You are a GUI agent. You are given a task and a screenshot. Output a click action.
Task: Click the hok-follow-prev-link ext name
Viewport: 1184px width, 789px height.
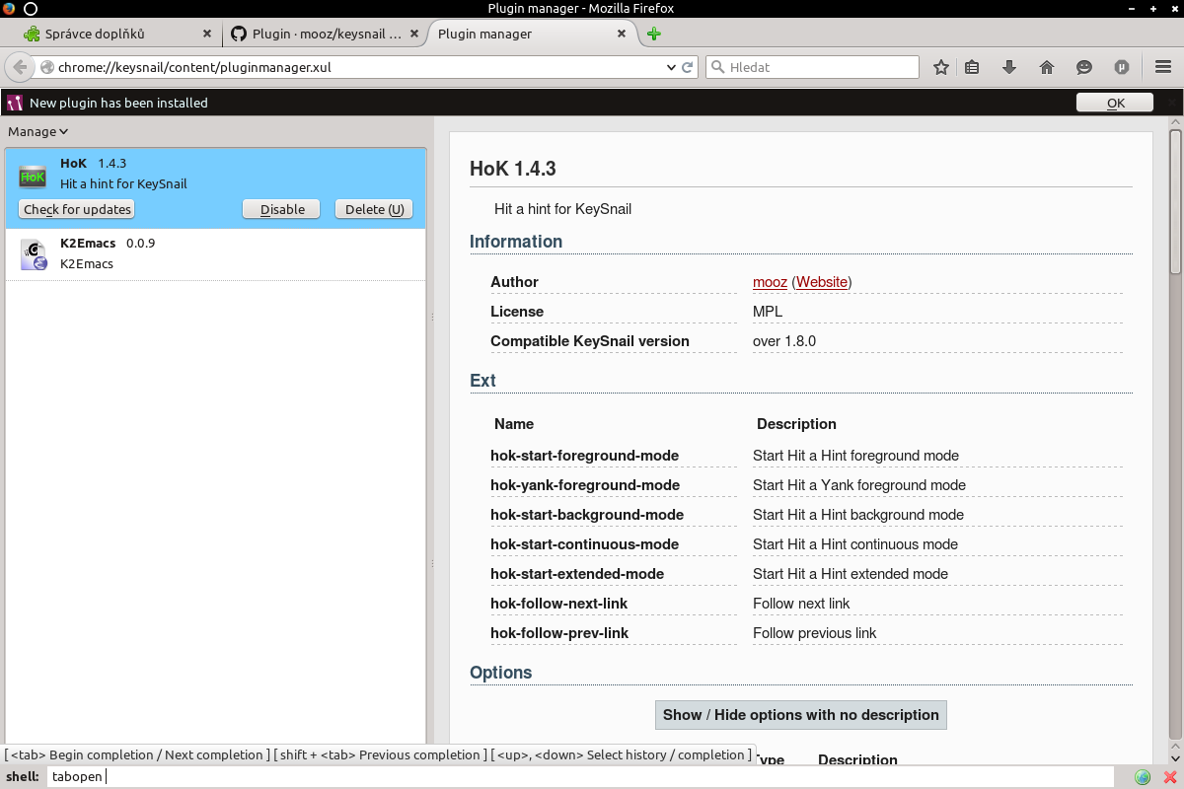click(559, 633)
